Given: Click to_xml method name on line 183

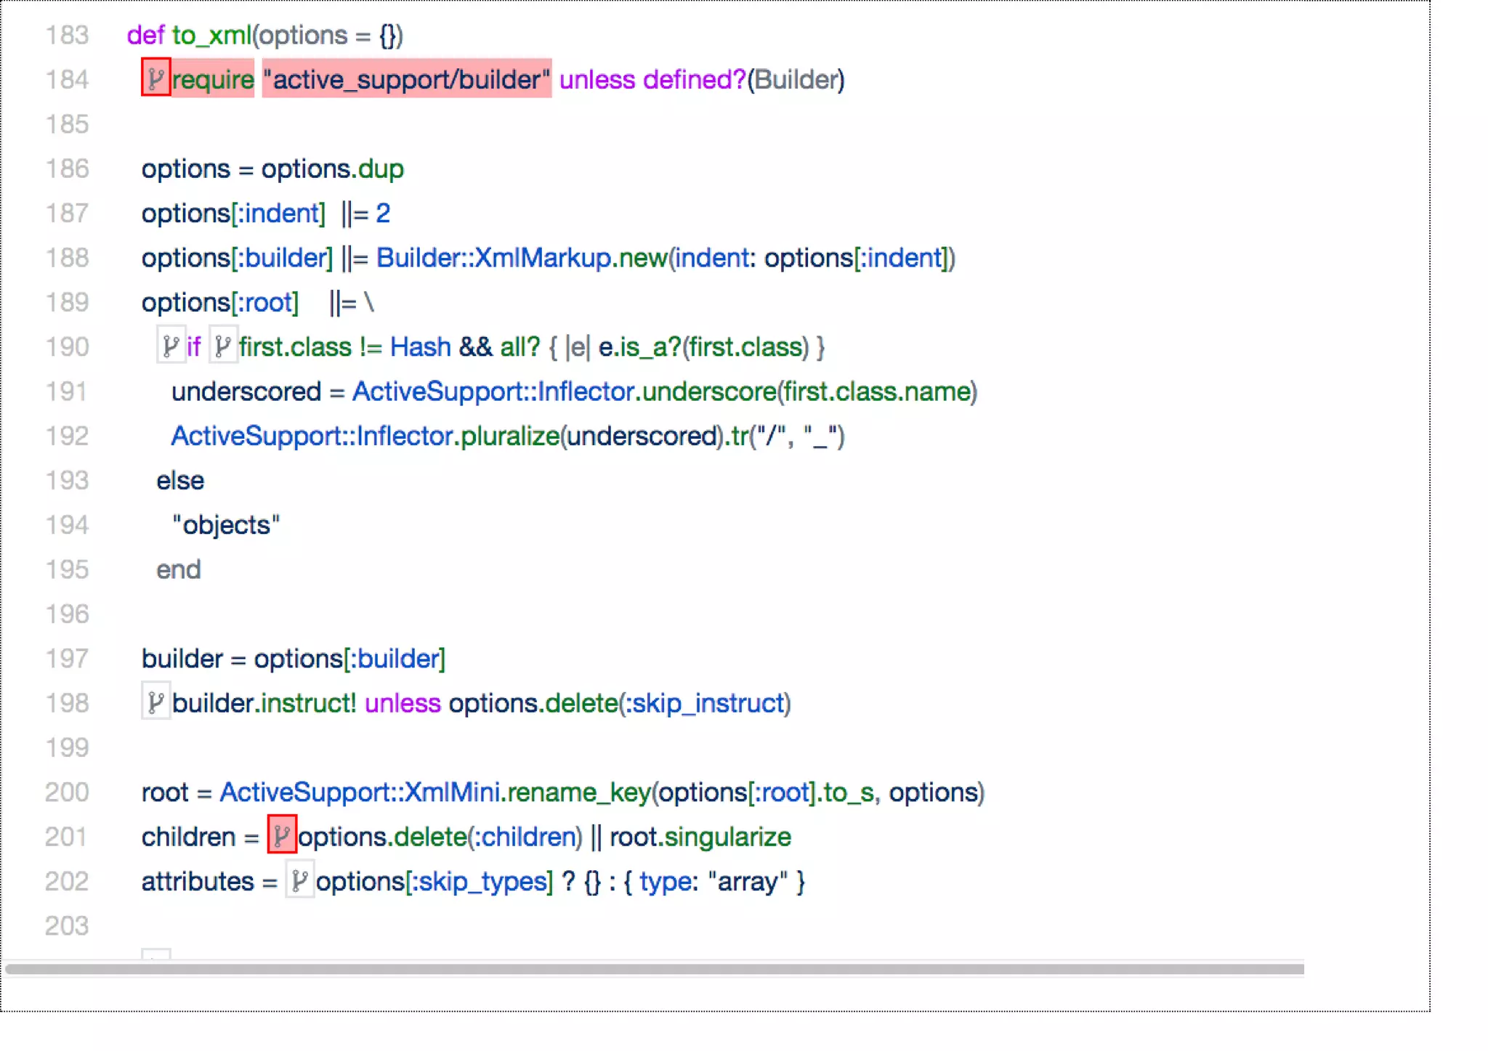Looking at the screenshot, I should click(x=211, y=35).
